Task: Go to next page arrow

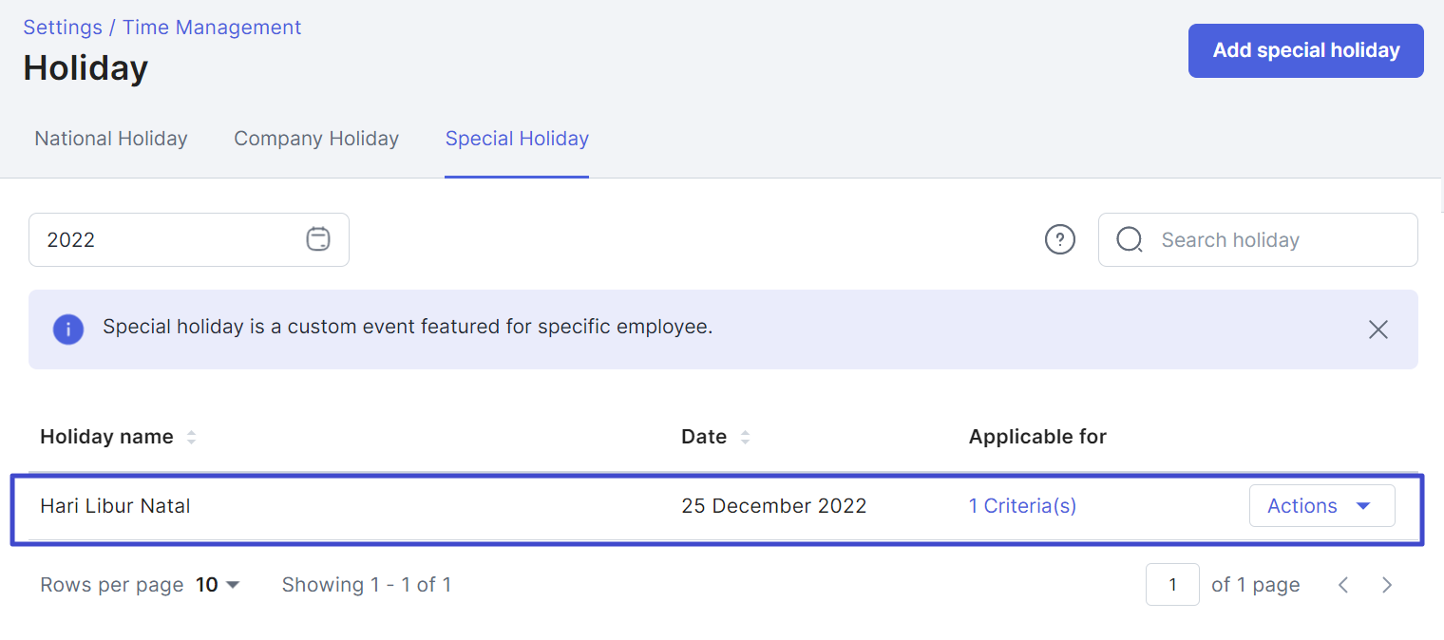Action: tap(1387, 585)
